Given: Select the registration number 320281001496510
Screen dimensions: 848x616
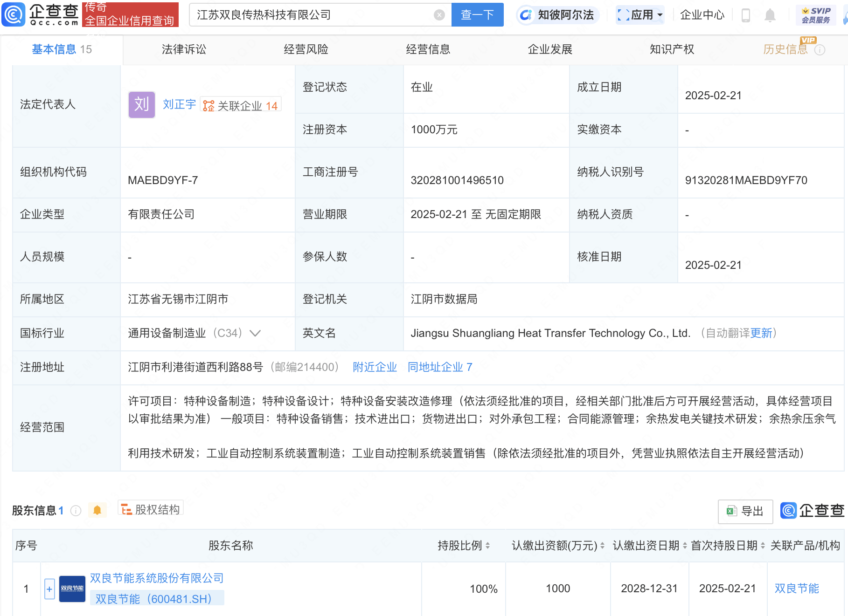Looking at the screenshot, I should [457, 180].
